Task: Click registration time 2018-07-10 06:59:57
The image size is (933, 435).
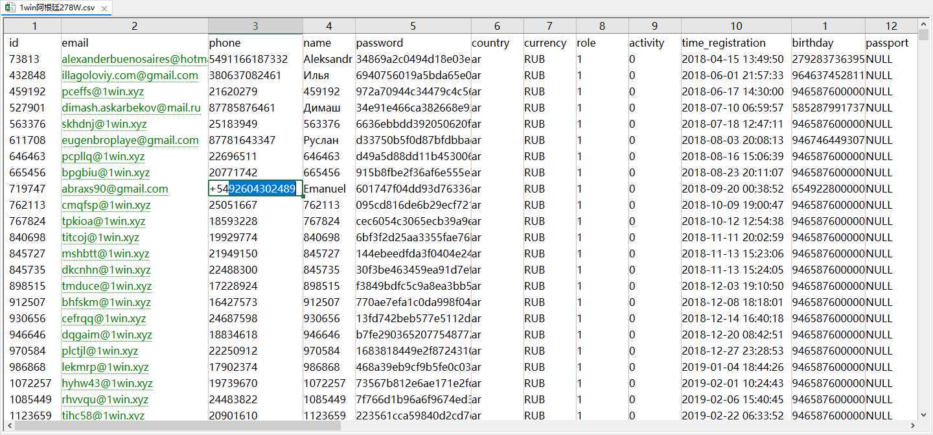Action: pos(736,108)
